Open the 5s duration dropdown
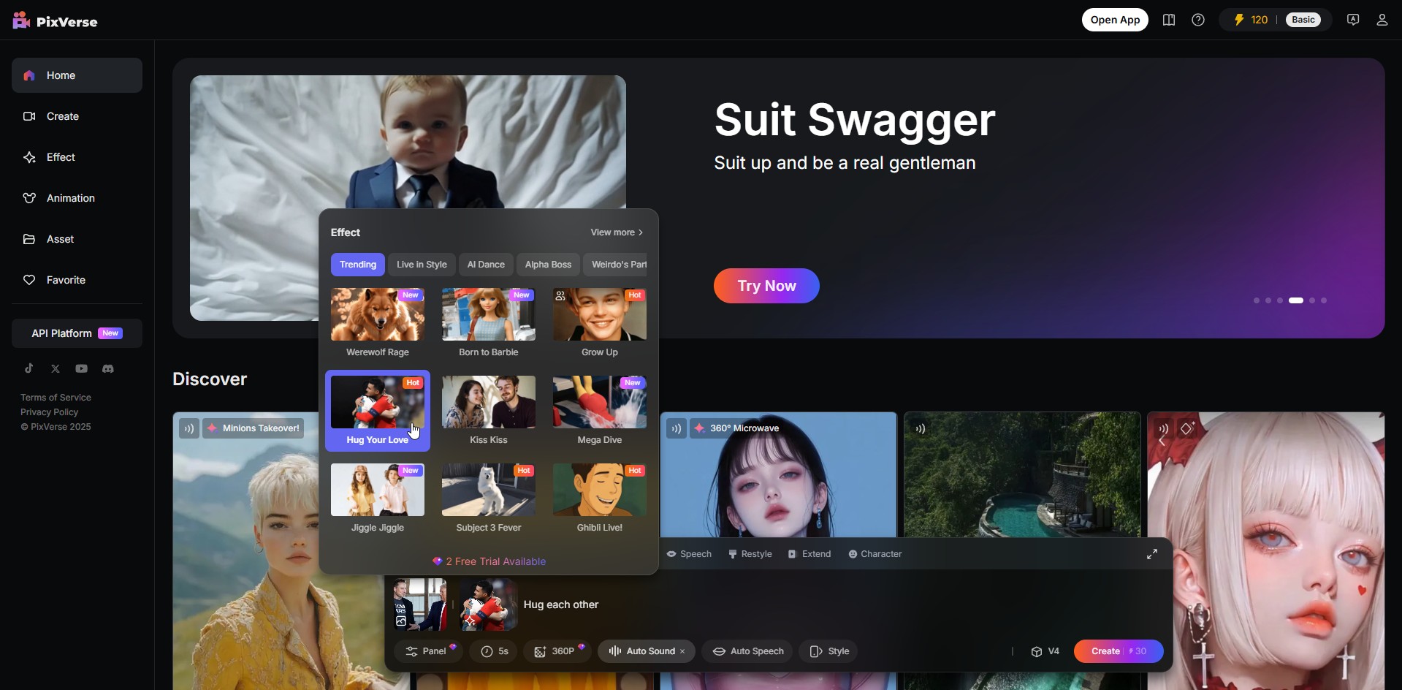Image resolution: width=1402 pixels, height=690 pixels. pos(495,651)
